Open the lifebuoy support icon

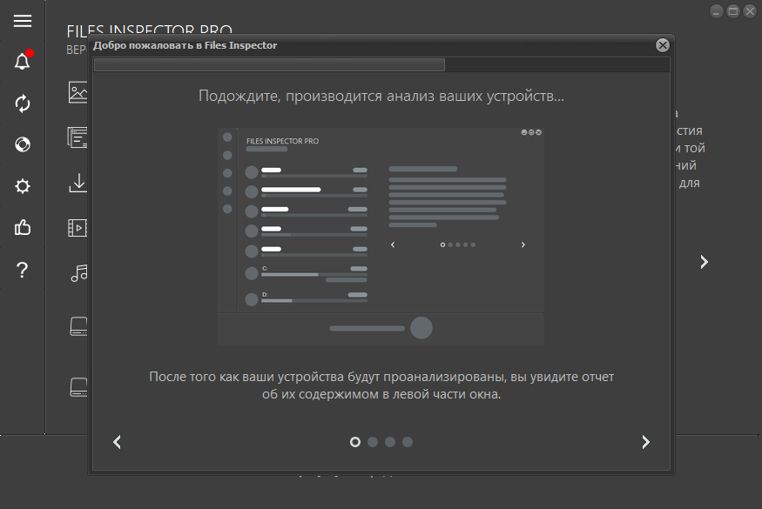23,144
